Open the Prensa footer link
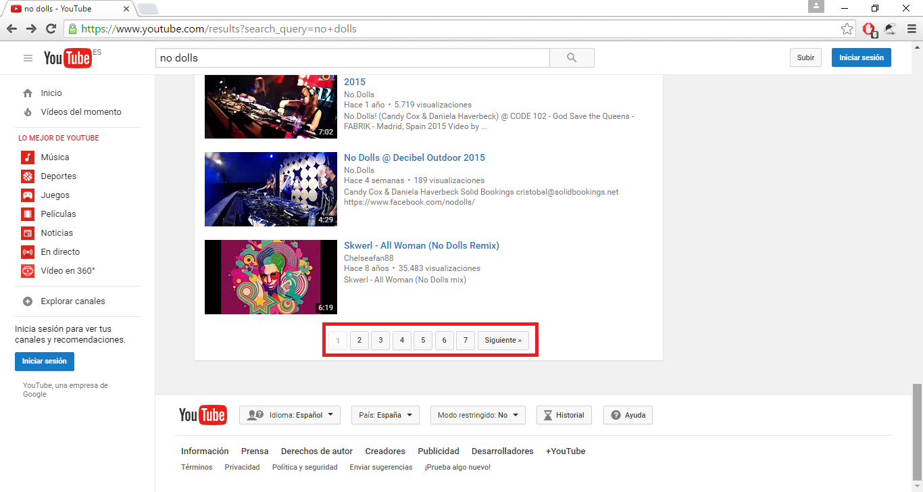The image size is (923, 492). pos(255,451)
